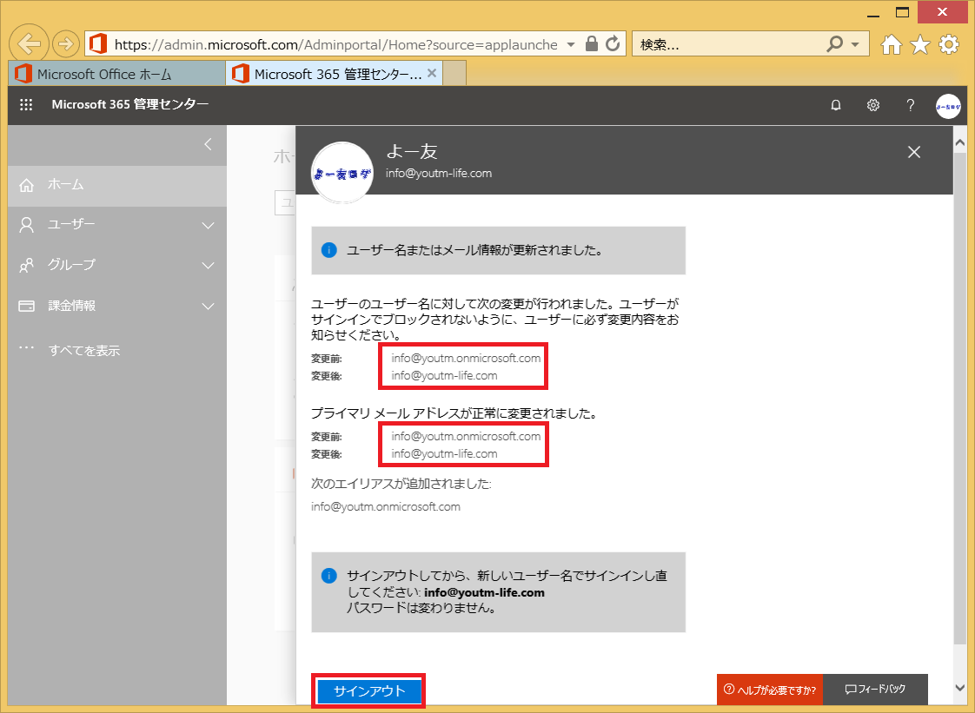Screen dimensions: 975x713
Task: Open the browser Tools gear icon
Action: coord(949,44)
